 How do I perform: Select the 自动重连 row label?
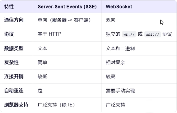pos(14,91)
